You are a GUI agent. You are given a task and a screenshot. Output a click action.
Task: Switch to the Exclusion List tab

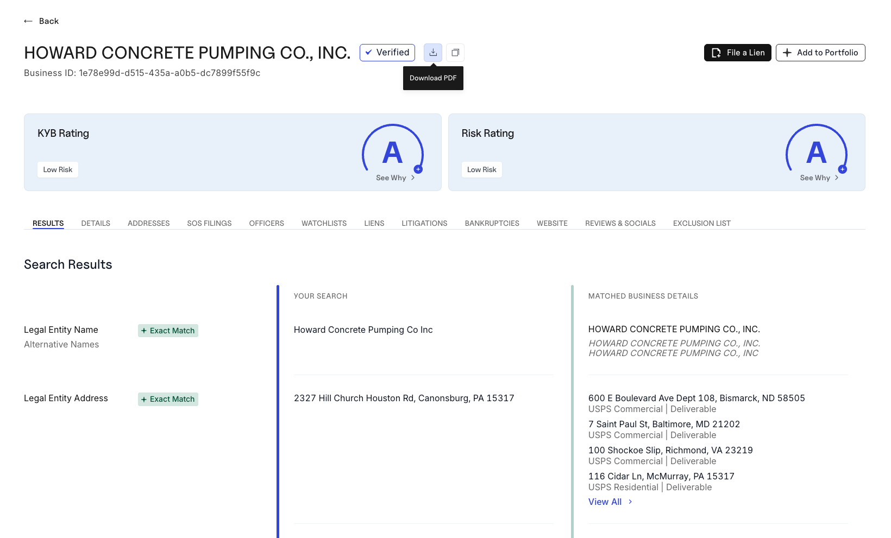click(x=702, y=223)
